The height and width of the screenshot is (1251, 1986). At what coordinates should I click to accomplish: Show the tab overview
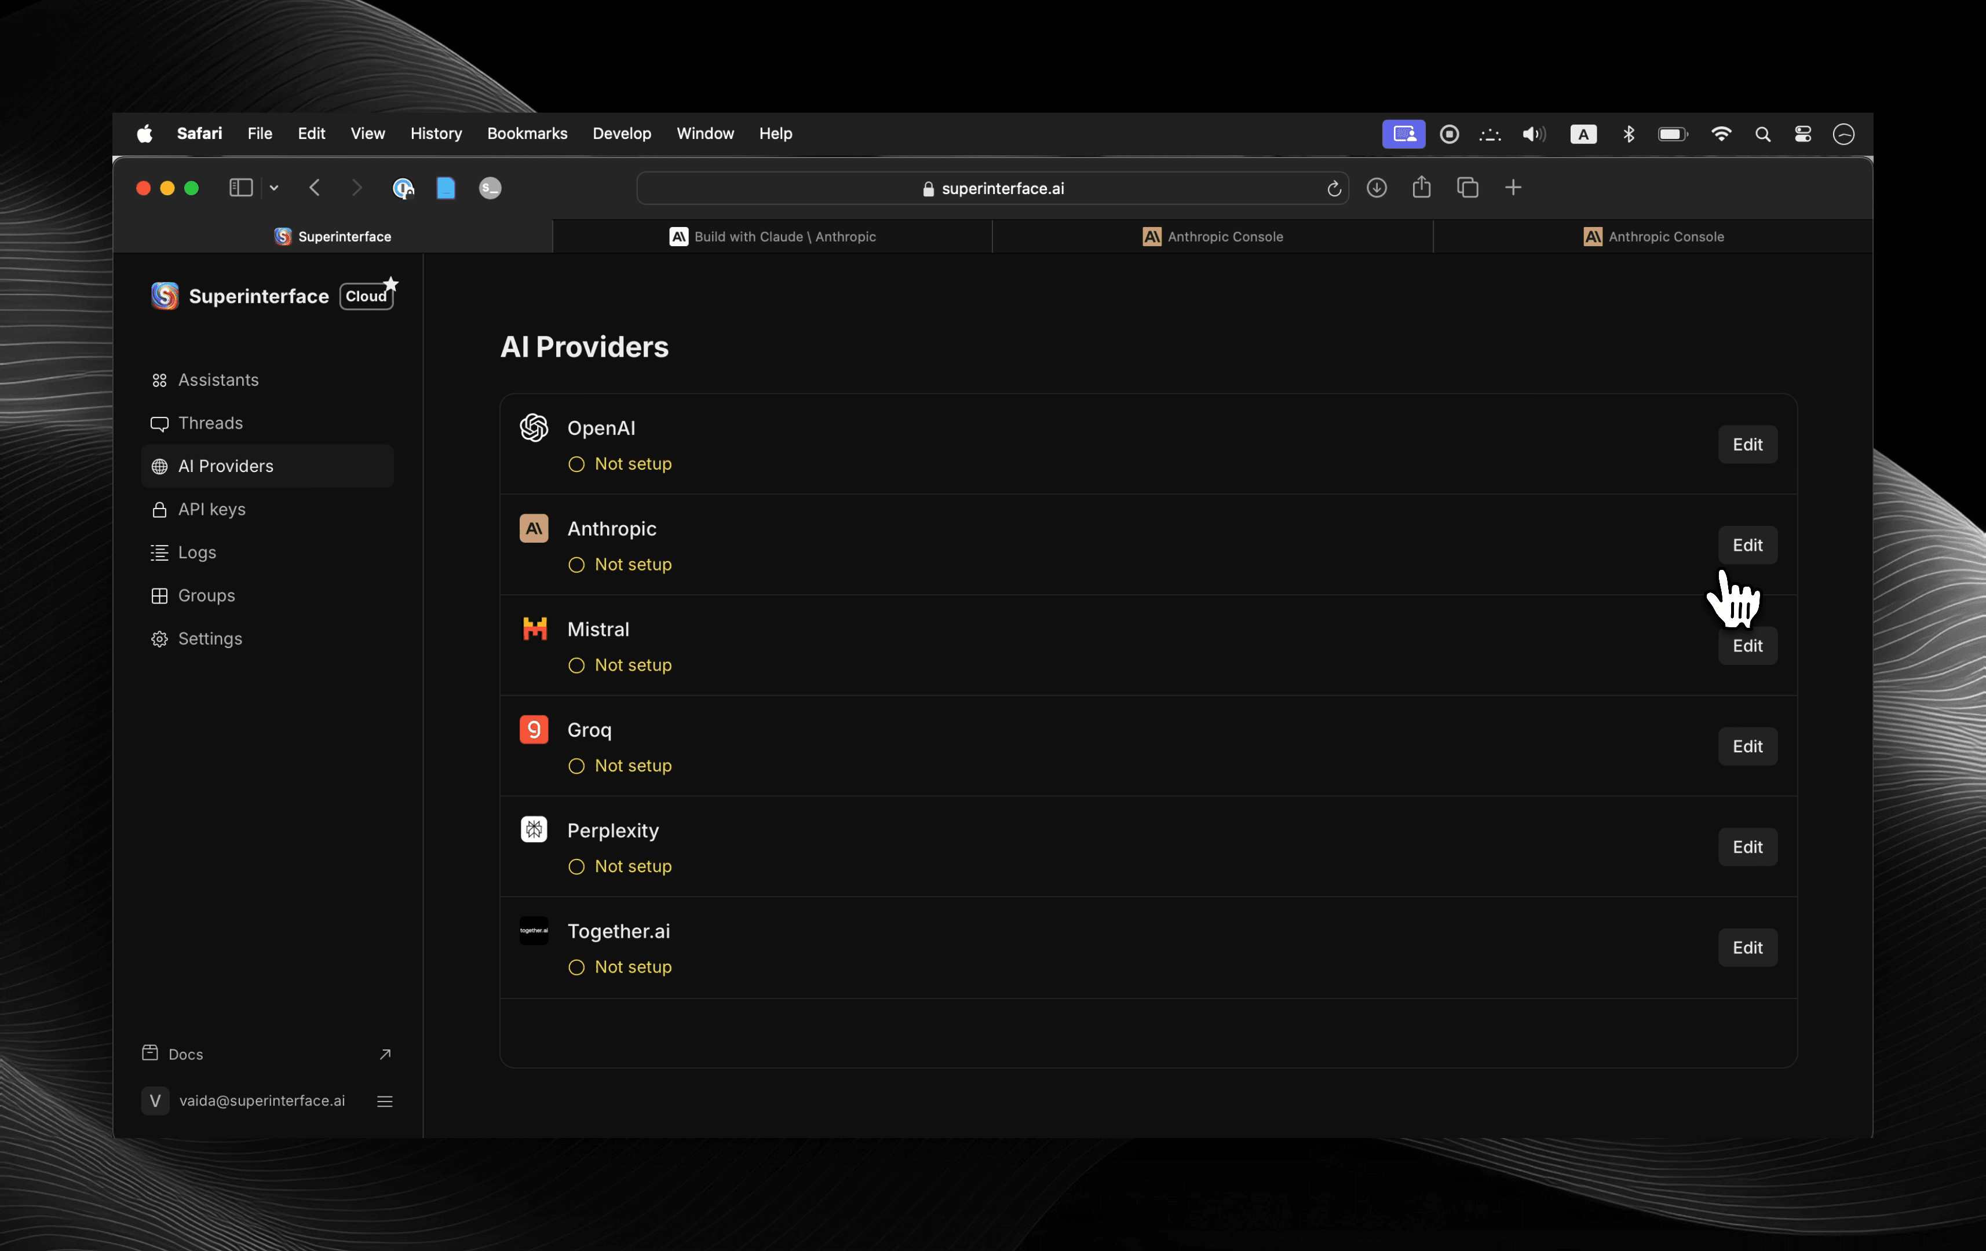1467,188
